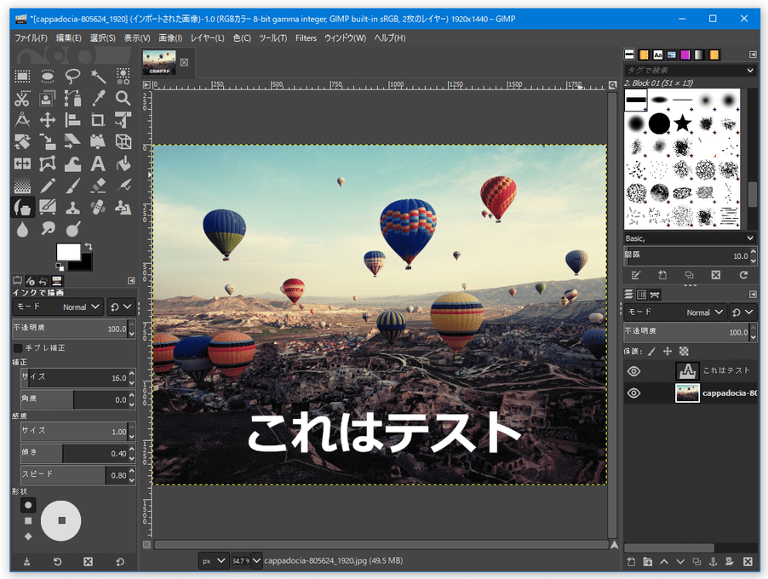Select the Blur/Sharpen droplet tool
Viewport: 768px width, 579px height.
(22, 229)
